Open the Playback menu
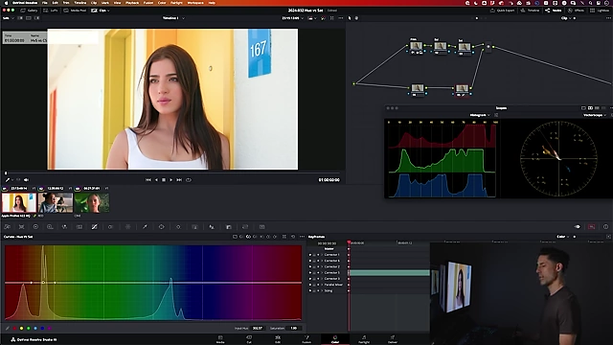The width and height of the screenshot is (613, 345). (x=132, y=3)
